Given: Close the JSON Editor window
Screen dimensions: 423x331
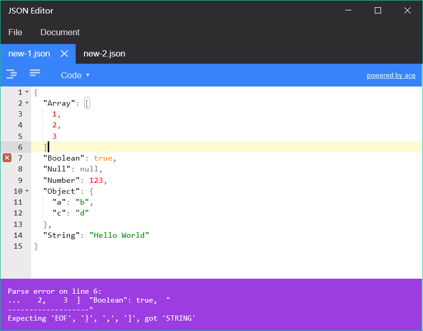Looking at the screenshot, I should pos(407,10).
